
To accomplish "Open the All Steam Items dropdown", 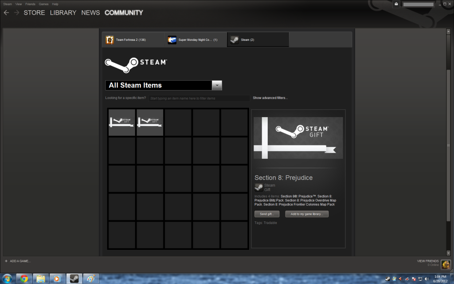I will 217,85.
